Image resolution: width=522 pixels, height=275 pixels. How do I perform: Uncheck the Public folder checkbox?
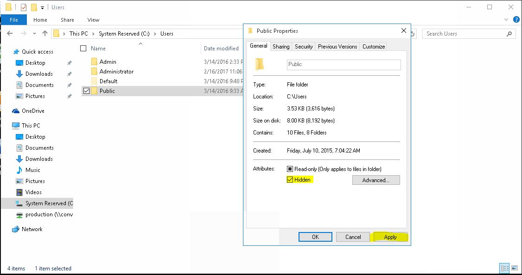pyautogui.click(x=86, y=91)
